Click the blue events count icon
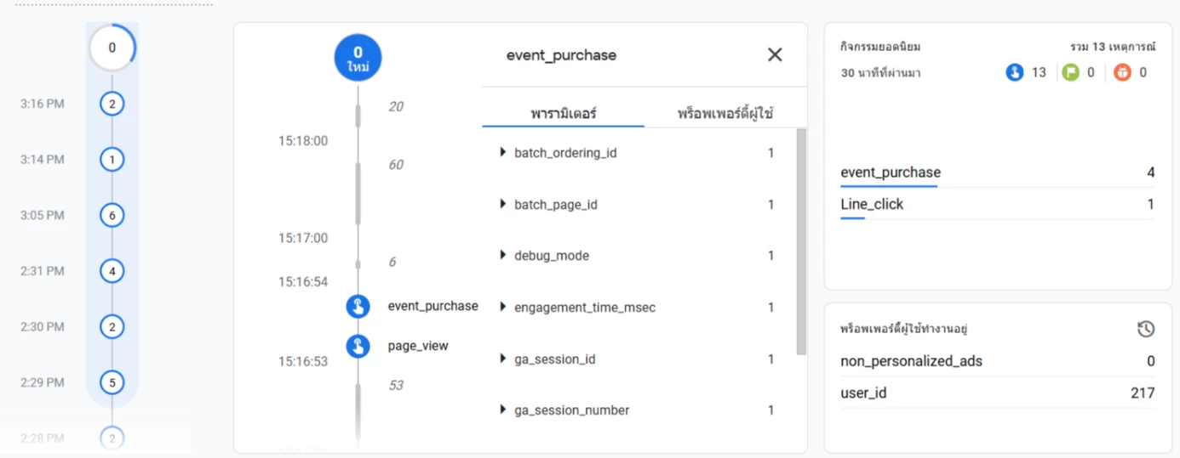Screen dimensions: 1180x458 (1014, 73)
